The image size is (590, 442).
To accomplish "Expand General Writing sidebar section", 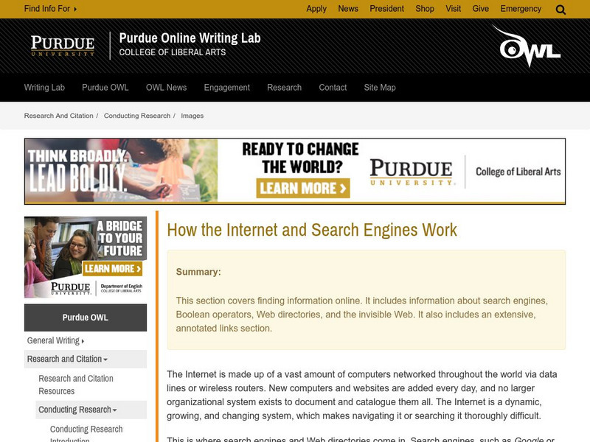I will point(56,340).
